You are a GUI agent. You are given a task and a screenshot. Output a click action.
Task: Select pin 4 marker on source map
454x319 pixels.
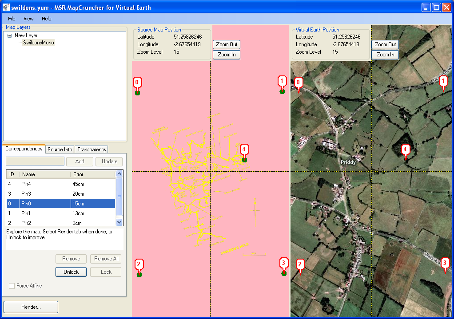(244, 150)
